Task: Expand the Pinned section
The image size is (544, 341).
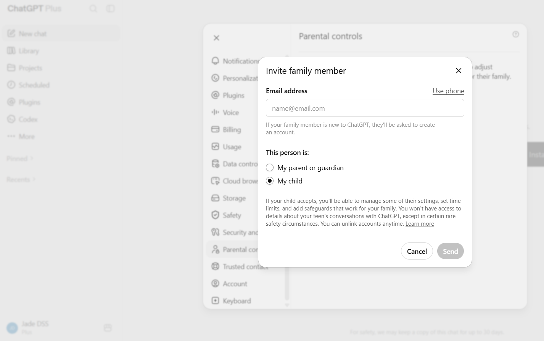Action: coord(20,158)
